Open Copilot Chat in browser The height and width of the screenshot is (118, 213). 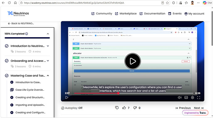(207, 3)
